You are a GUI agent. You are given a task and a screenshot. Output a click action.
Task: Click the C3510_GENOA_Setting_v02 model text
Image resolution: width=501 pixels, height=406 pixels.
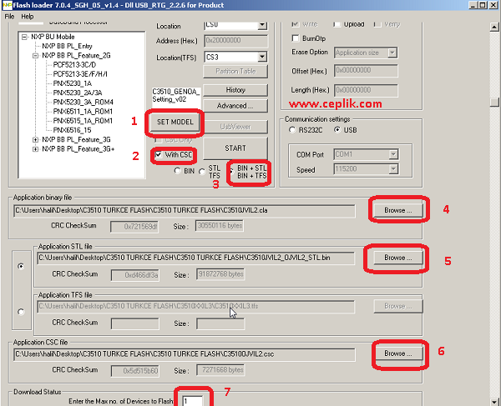(x=176, y=96)
